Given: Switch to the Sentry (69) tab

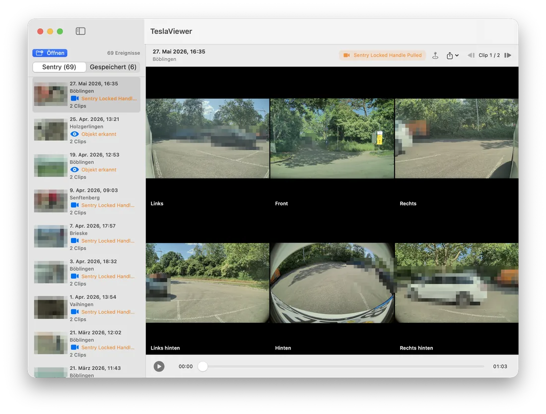Looking at the screenshot, I should [59, 67].
